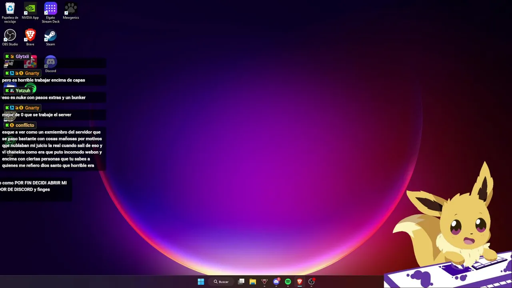Open the OBS Studio desktop shortcut
Image resolution: width=512 pixels, height=288 pixels.
[x=10, y=38]
